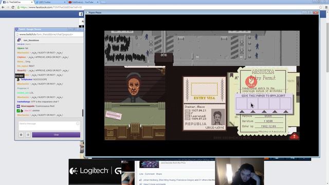The height and width of the screenshot is (185, 329).
Task: Click the Logitech logo banner
Action: [x=95, y=172]
